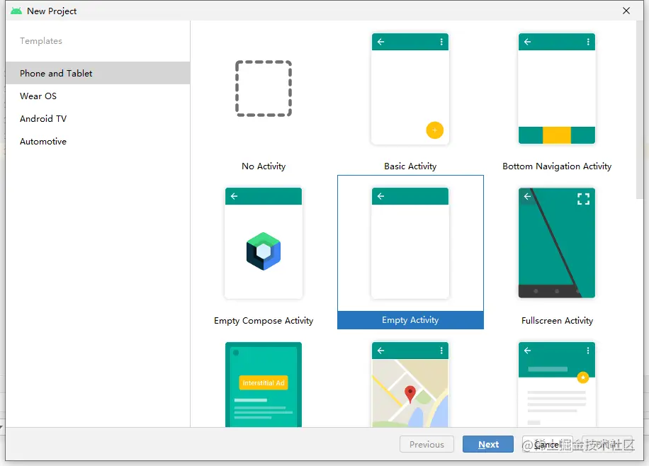649x466 pixels.
Task: Click the highlighted 'Empty Activity' label
Action: click(x=410, y=320)
